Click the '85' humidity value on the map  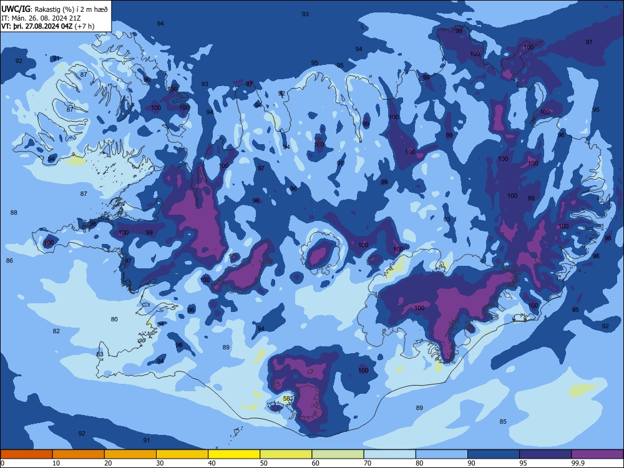[x=503, y=421]
